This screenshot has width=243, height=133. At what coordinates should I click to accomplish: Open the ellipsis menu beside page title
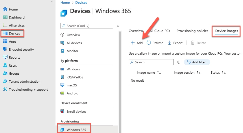(139, 11)
